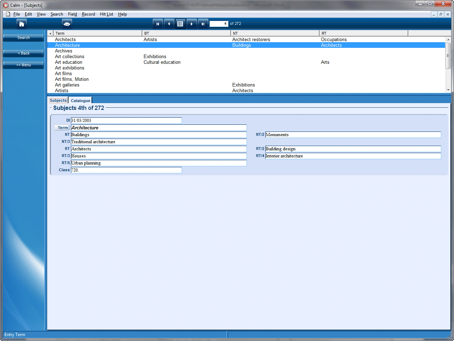Open the Record menu
The width and height of the screenshot is (454, 341).
coord(88,14)
